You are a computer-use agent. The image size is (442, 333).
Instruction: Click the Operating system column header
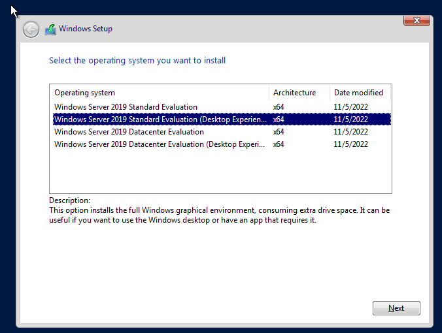160,93
